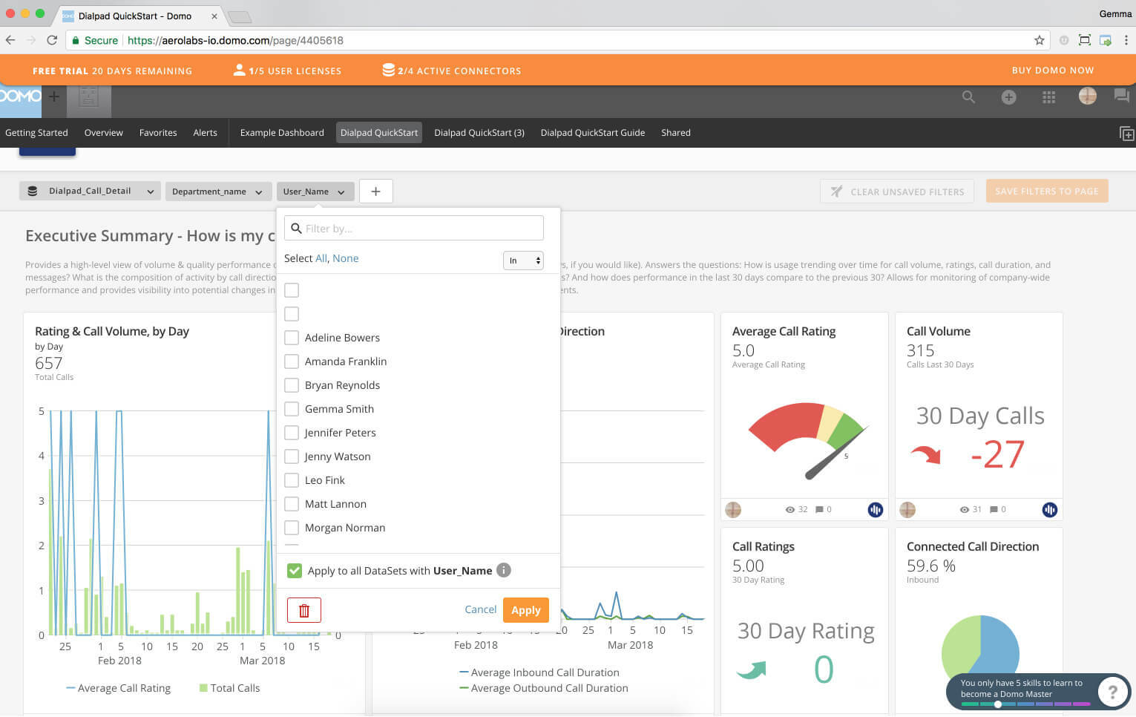Open the search magnifier in Domo header
Viewport: 1136px width, 717px height.
coord(968,96)
